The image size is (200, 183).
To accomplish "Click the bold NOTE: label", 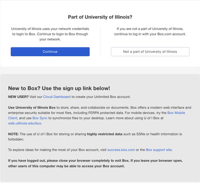I will click(13, 134).
